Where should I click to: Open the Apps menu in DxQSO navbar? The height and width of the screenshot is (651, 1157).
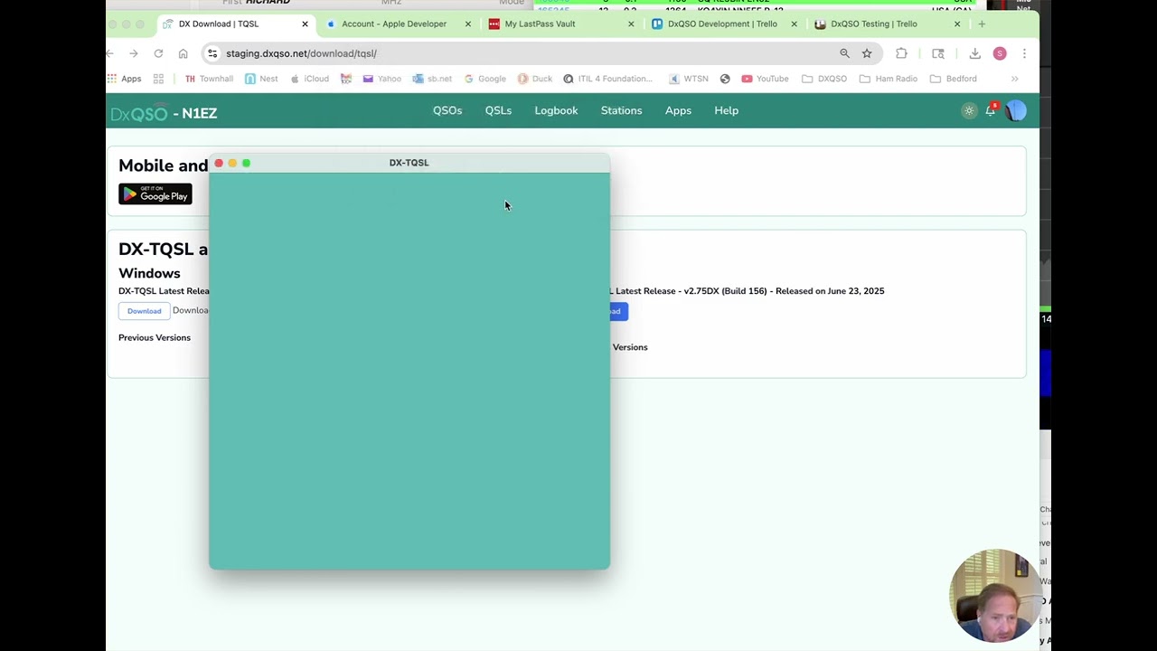point(678,110)
